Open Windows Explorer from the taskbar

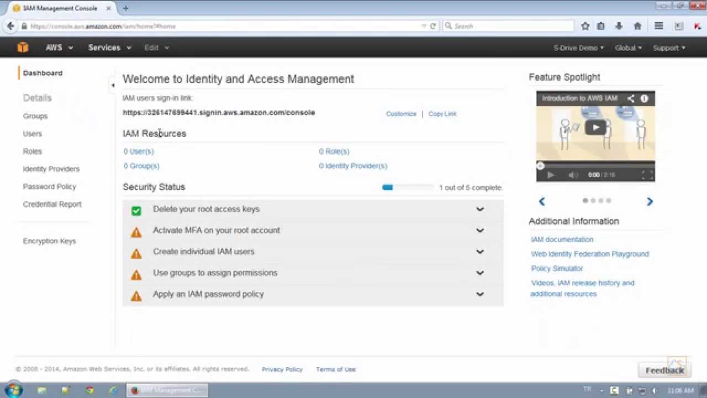(x=42, y=390)
